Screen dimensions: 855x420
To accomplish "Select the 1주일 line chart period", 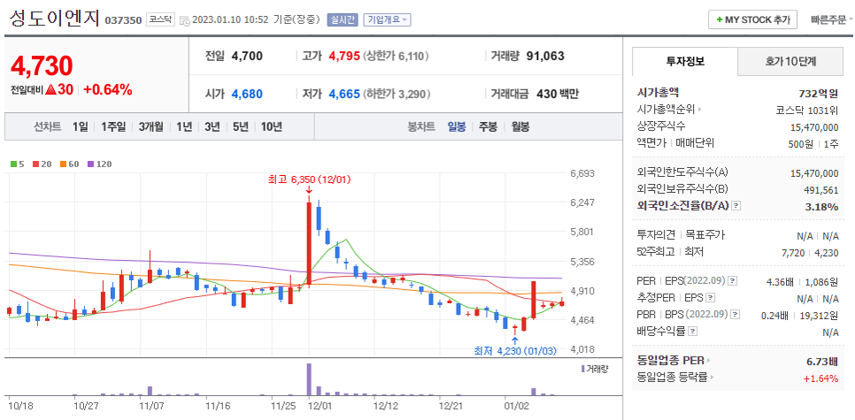I will point(113,127).
